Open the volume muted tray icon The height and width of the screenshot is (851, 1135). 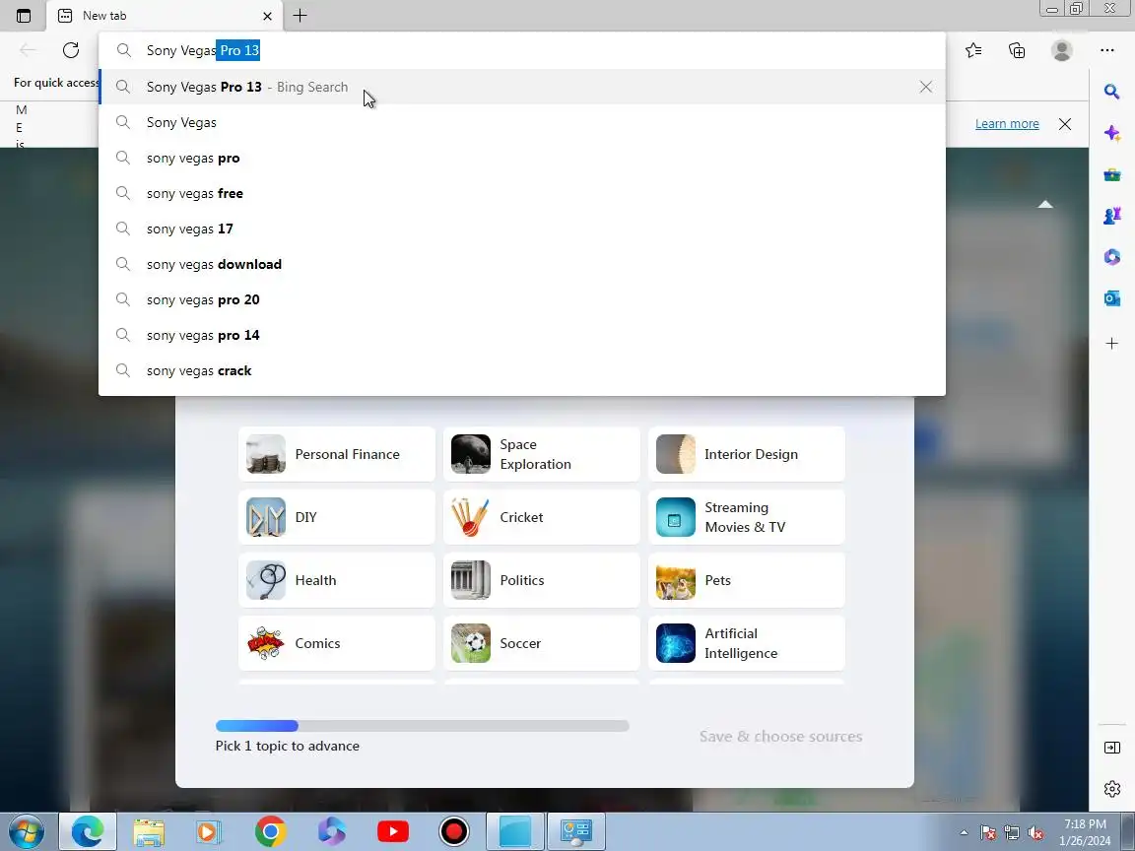(x=1035, y=833)
